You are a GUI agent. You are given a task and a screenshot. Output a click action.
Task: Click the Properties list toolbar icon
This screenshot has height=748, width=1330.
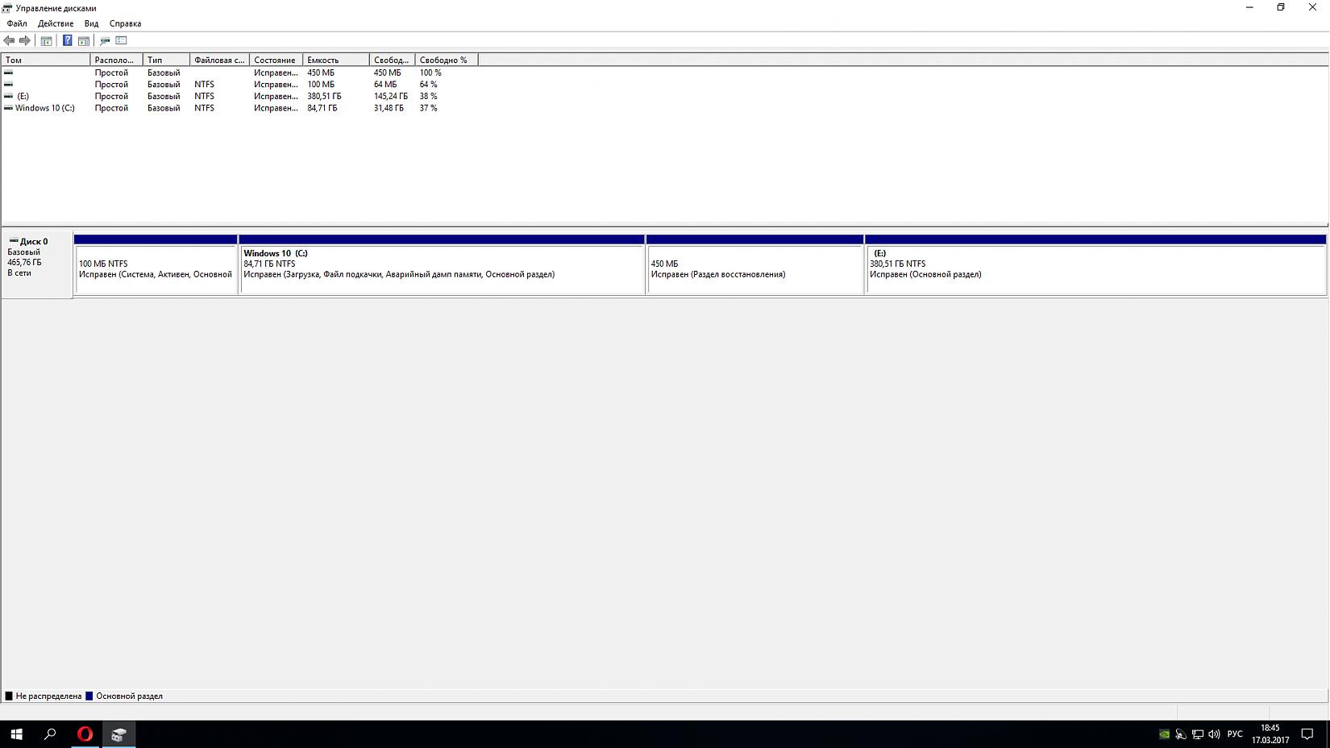(x=122, y=40)
